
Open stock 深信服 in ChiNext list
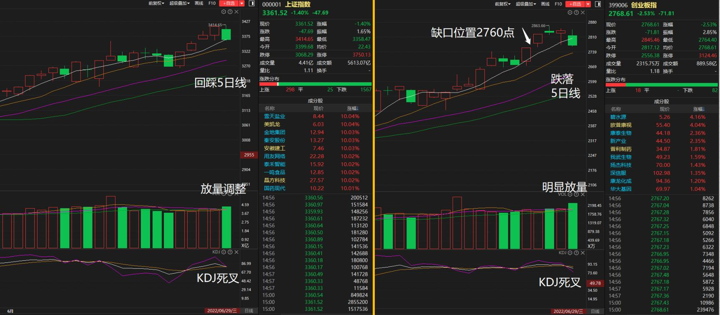pyautogui.click(x=618, y=173)
